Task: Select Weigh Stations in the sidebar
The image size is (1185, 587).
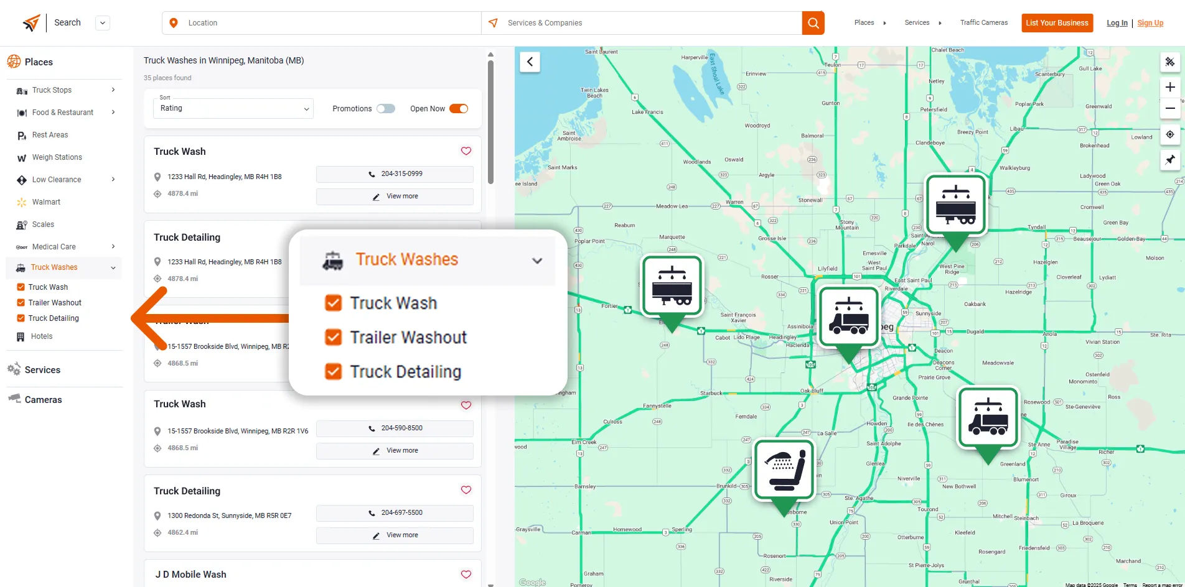Action: [x=57, y=157]
